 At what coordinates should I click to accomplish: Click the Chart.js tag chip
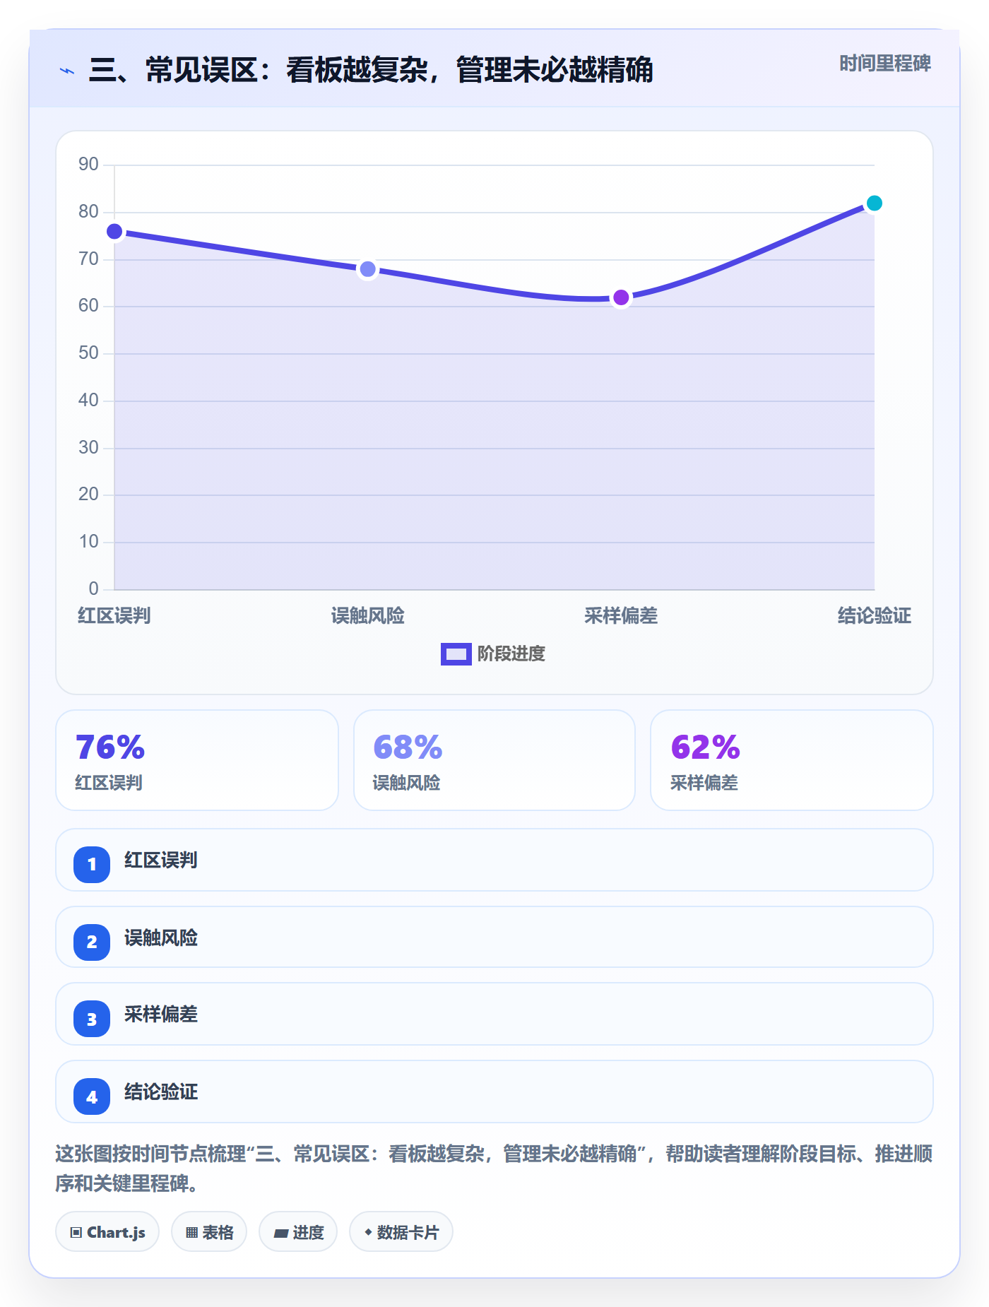[107, 1232]
